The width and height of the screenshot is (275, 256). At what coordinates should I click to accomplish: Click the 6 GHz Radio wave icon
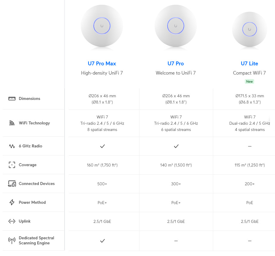12,146
